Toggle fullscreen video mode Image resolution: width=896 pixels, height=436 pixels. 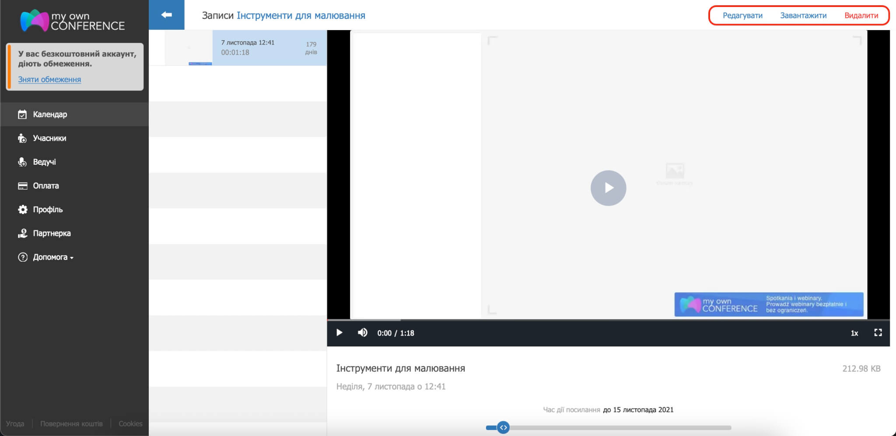(878, 333)
